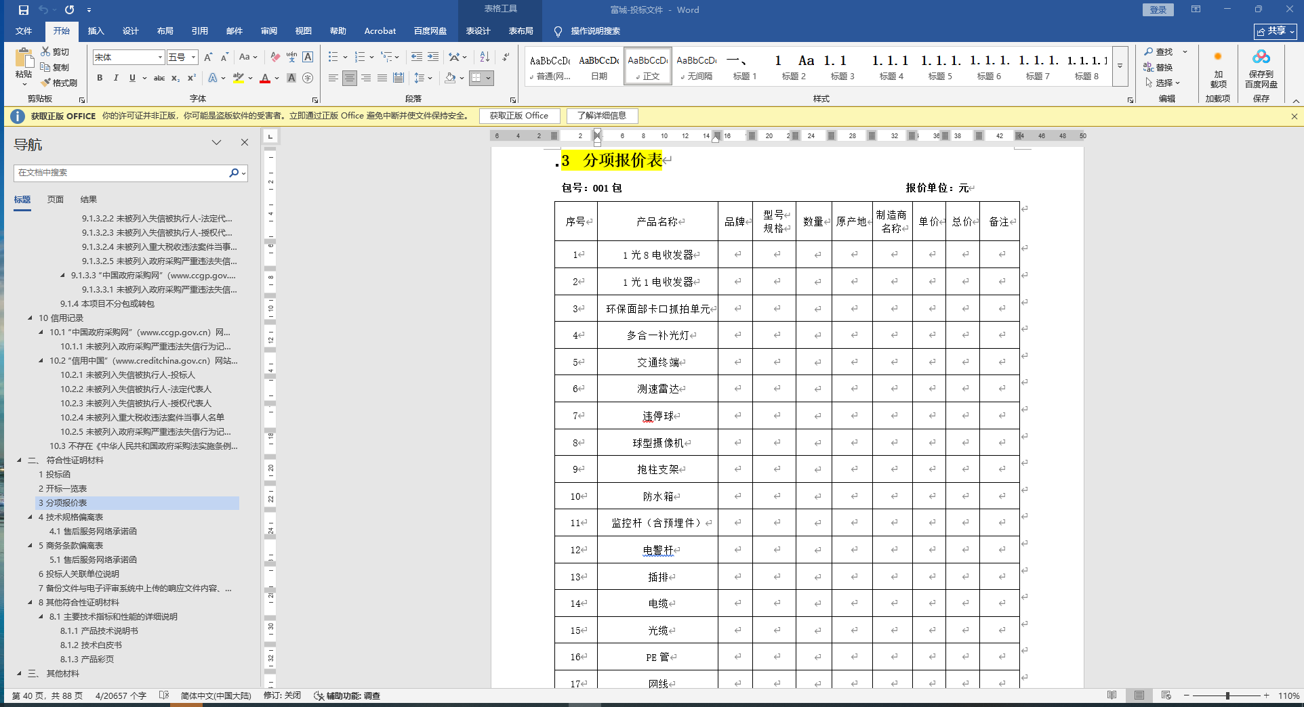Click the font color red swatch
The image size is (1304, 707).
pyautogui.click(x=265, y=78)
